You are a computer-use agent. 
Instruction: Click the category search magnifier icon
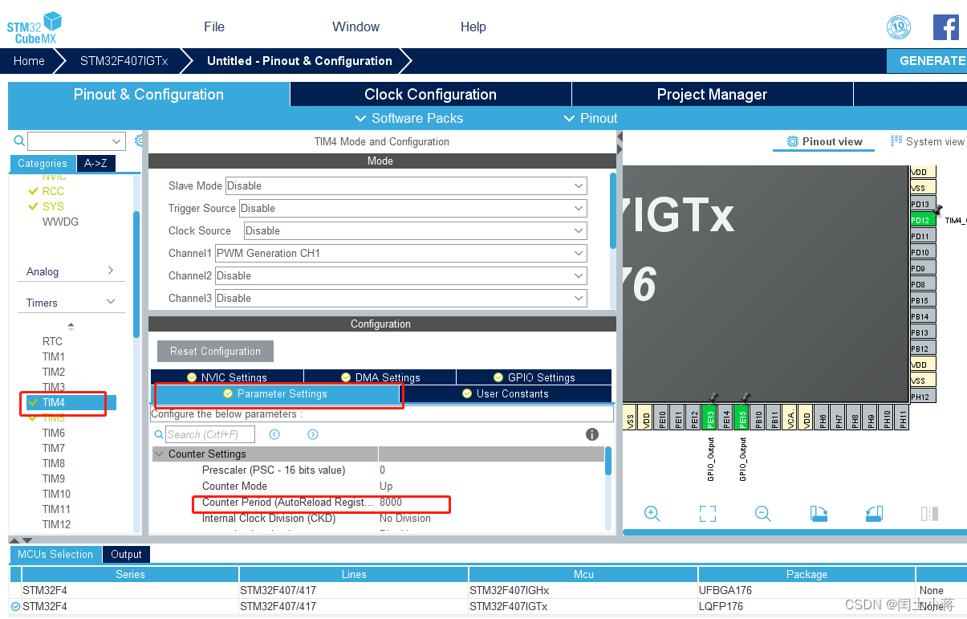coord(19,141)
